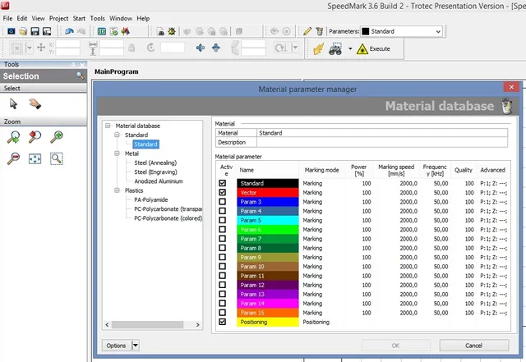Open the Project menu

(x=58, y=18)
